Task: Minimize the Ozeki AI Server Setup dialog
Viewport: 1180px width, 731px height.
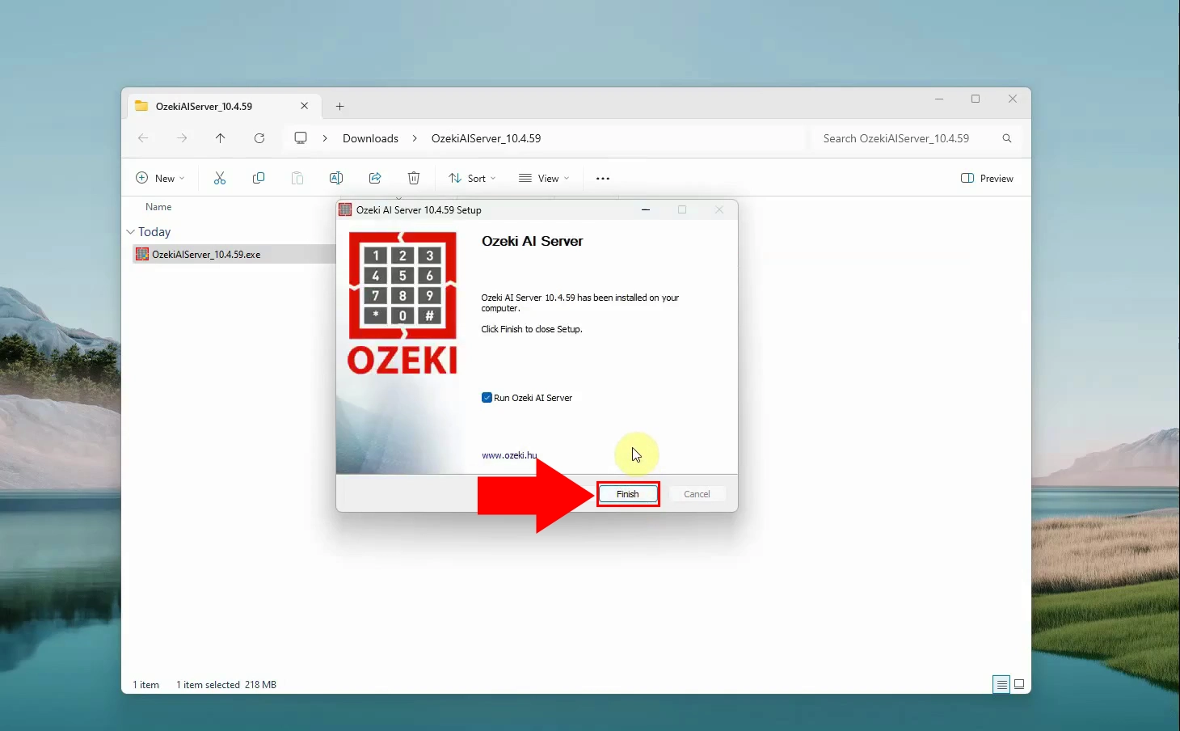Action: pos(646,209)
